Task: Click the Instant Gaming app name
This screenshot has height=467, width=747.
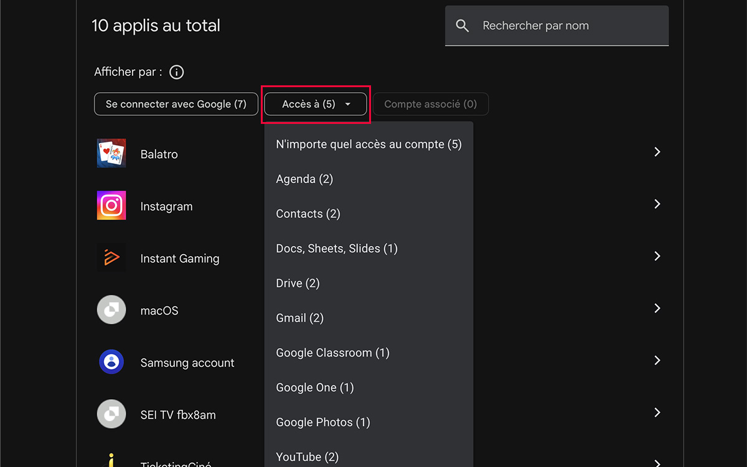Action: [x=180, y=258]
